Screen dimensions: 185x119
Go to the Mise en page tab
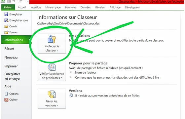pos(53,7)
